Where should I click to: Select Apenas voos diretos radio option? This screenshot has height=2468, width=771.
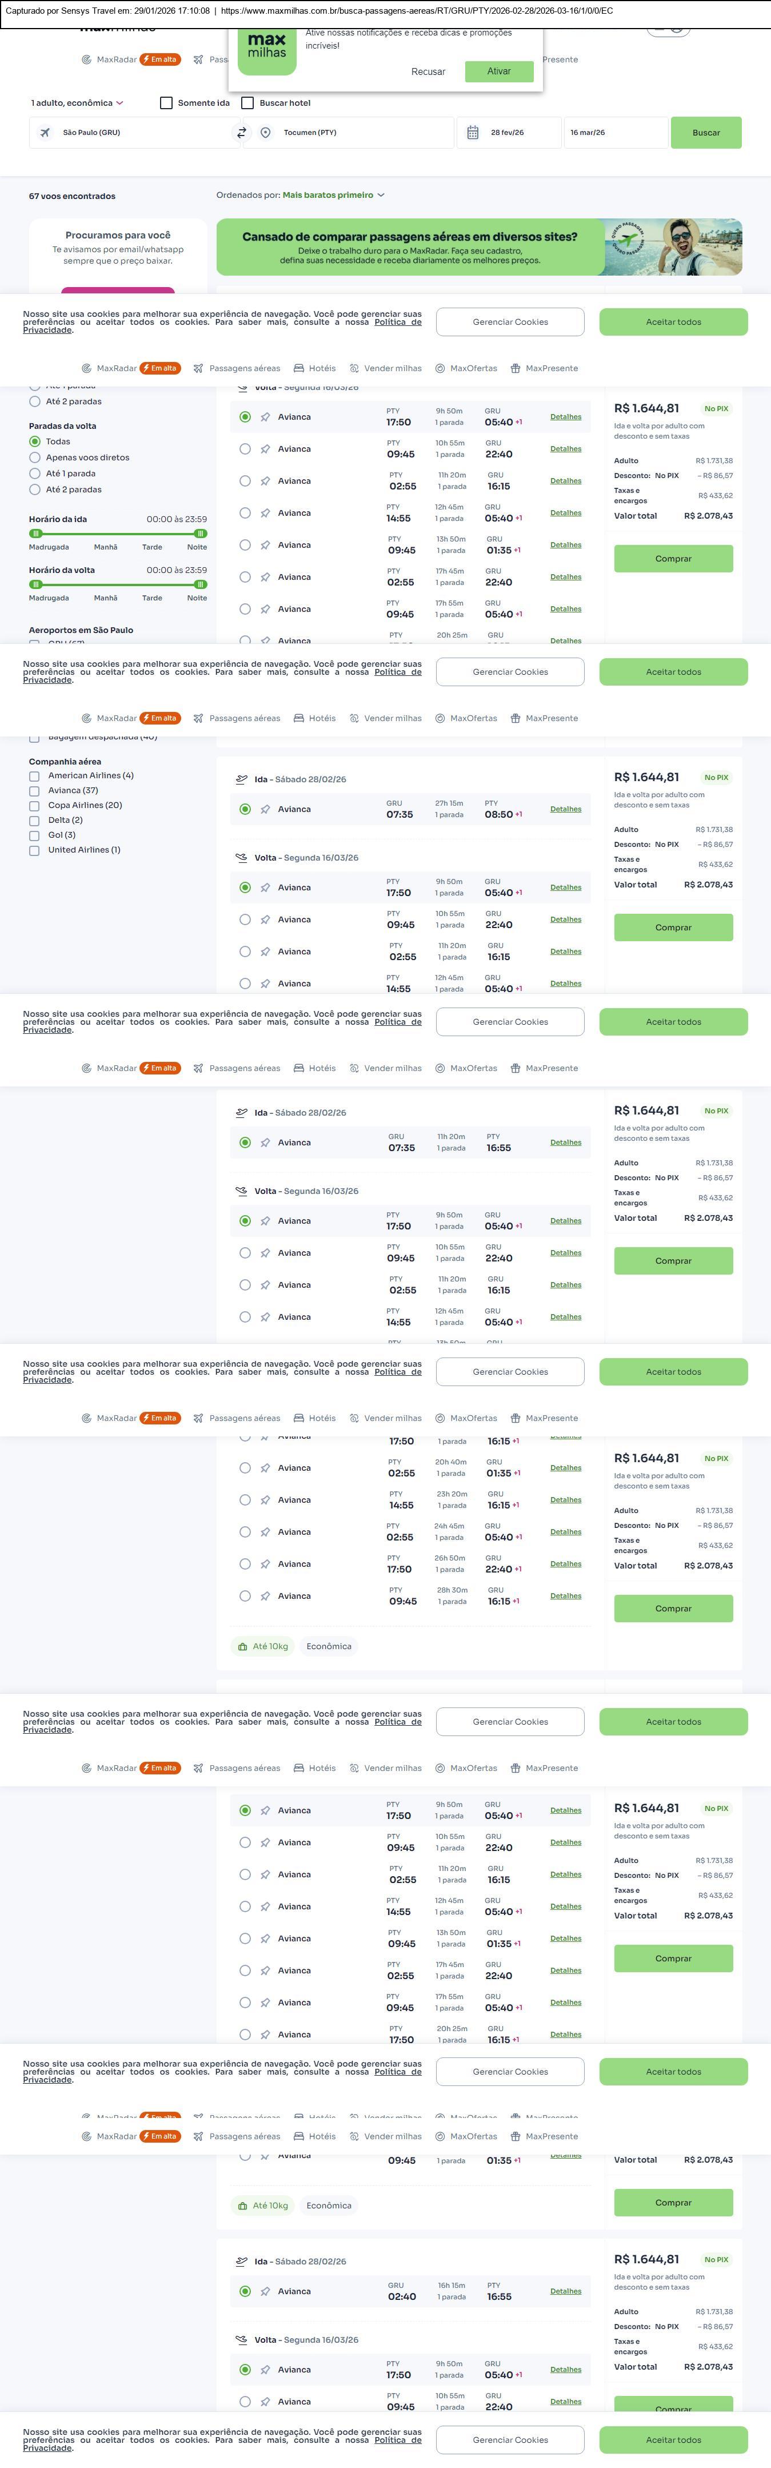click(x=35, y=458)
